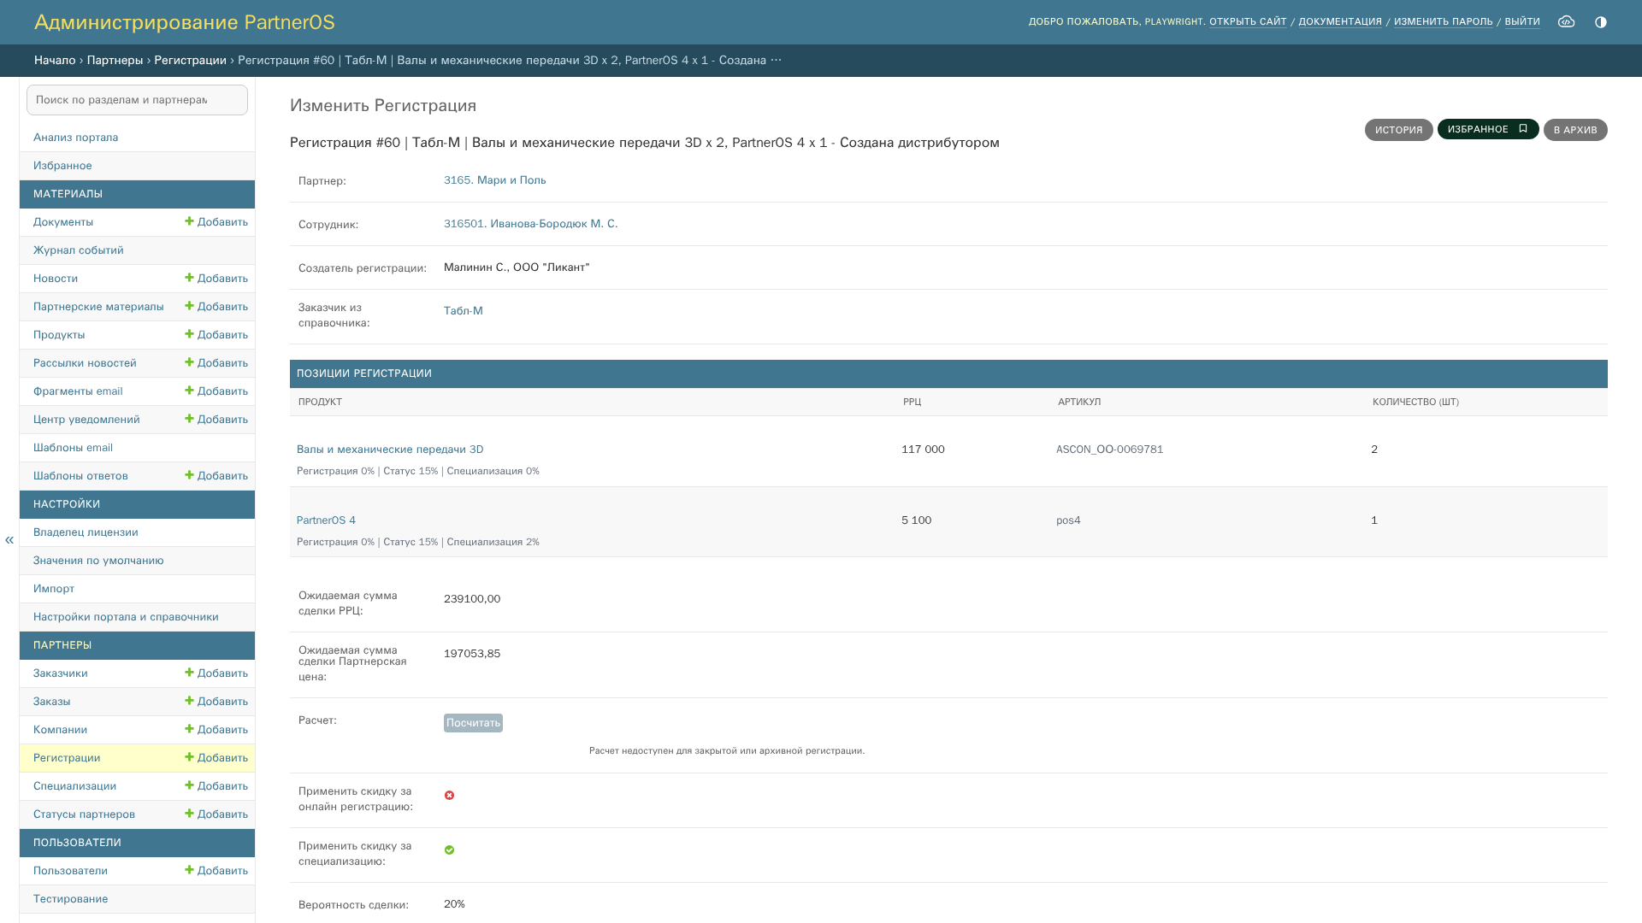Send registration В АРХИВ
Viewport: 1642px width, 923px height.
tap(1575, 130)
